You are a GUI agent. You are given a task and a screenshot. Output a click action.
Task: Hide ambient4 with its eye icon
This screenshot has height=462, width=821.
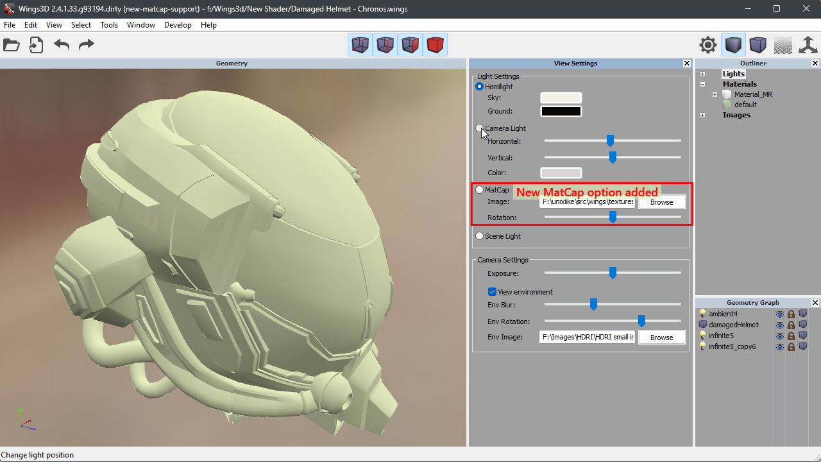pyautogui.click(x=780, y=314)
